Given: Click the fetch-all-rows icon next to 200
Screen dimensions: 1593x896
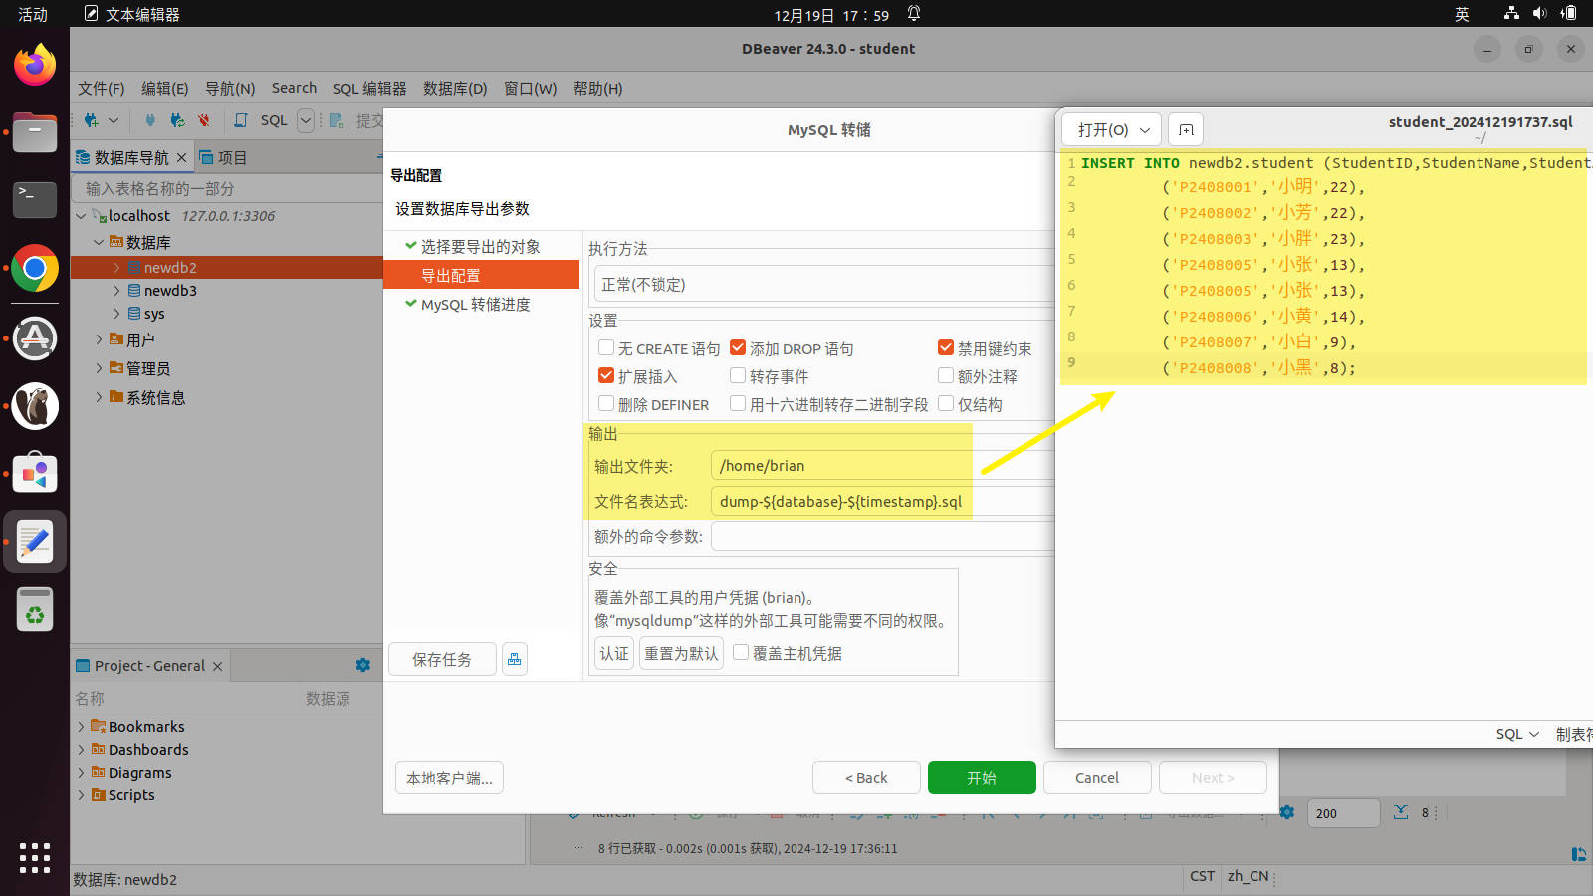Looking at the screenshot, I should [1401, 812].
